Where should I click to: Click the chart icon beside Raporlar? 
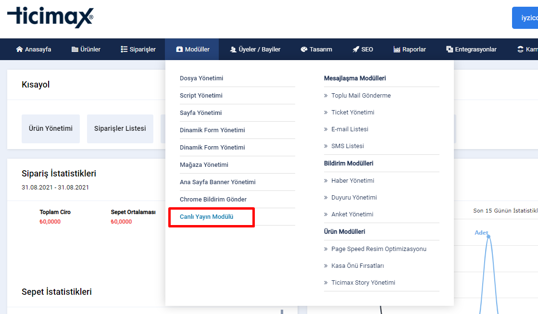[x=397, y=50]
